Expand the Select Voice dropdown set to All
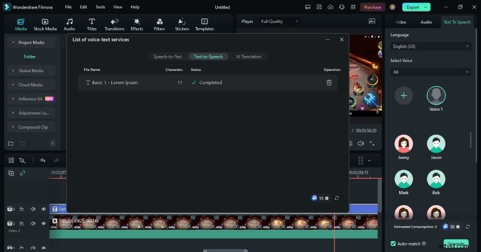The height and width of the screenshot is (252, 481). point(430,72)
